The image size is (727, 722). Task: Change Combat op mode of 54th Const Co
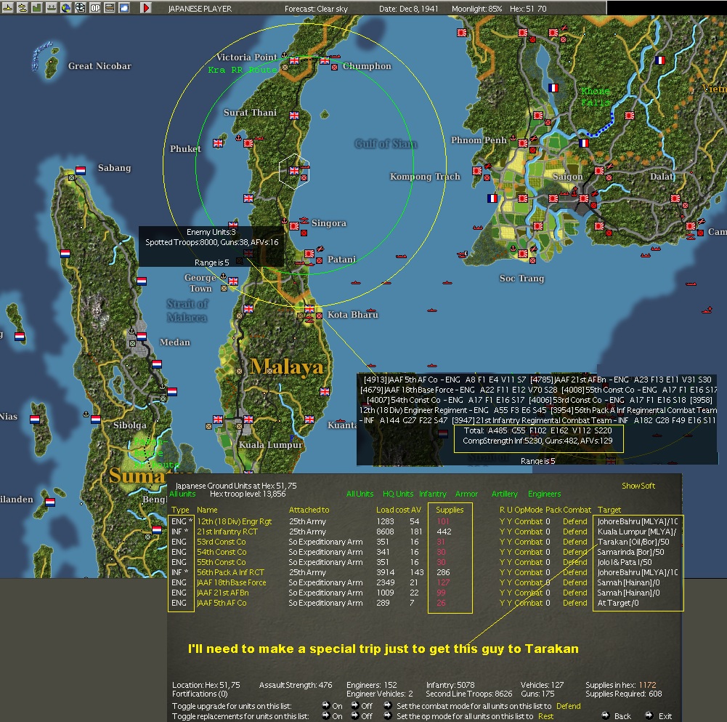click(528, 552)
